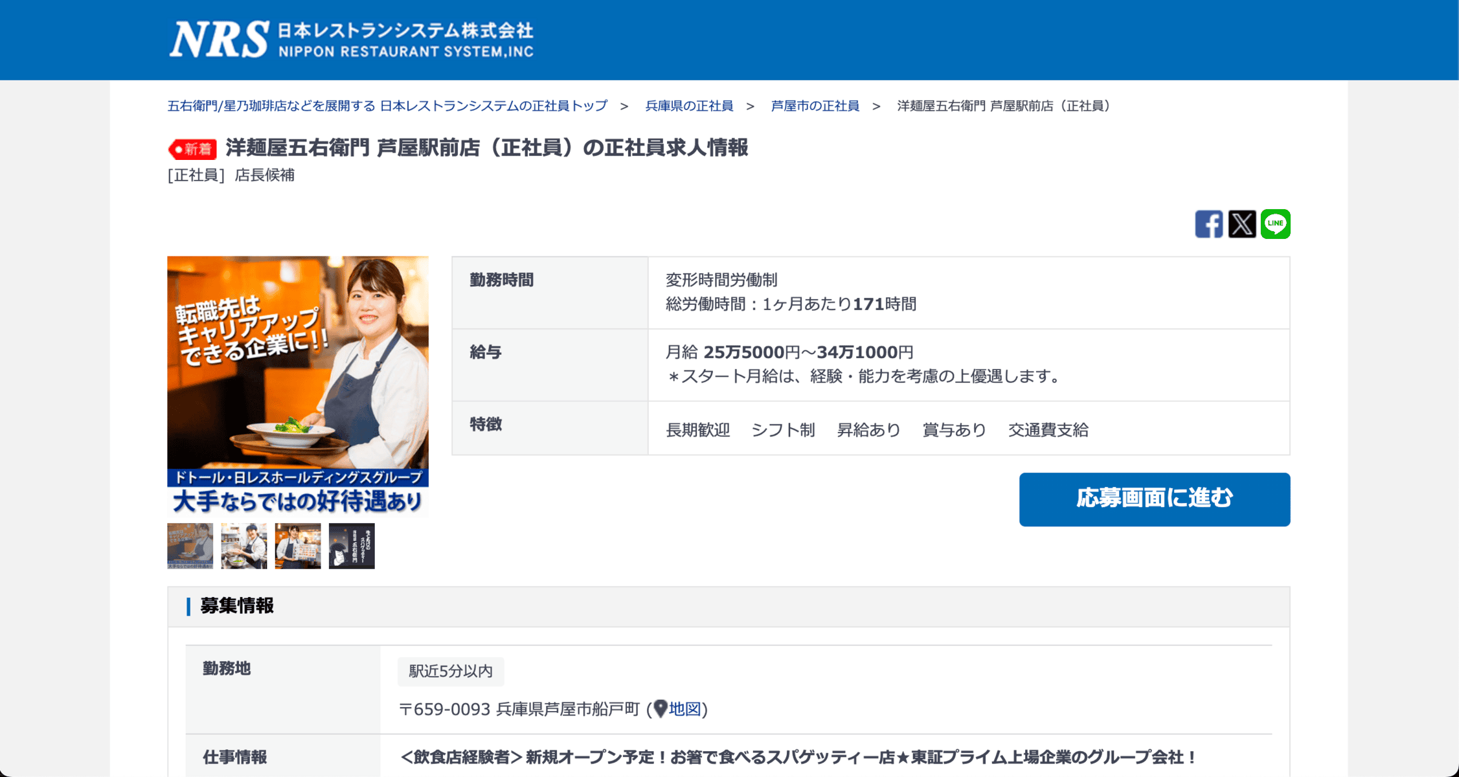Select the first thumbnail of woman holding plate
The width and height of the screenshot is (1459, 777).
190,546
